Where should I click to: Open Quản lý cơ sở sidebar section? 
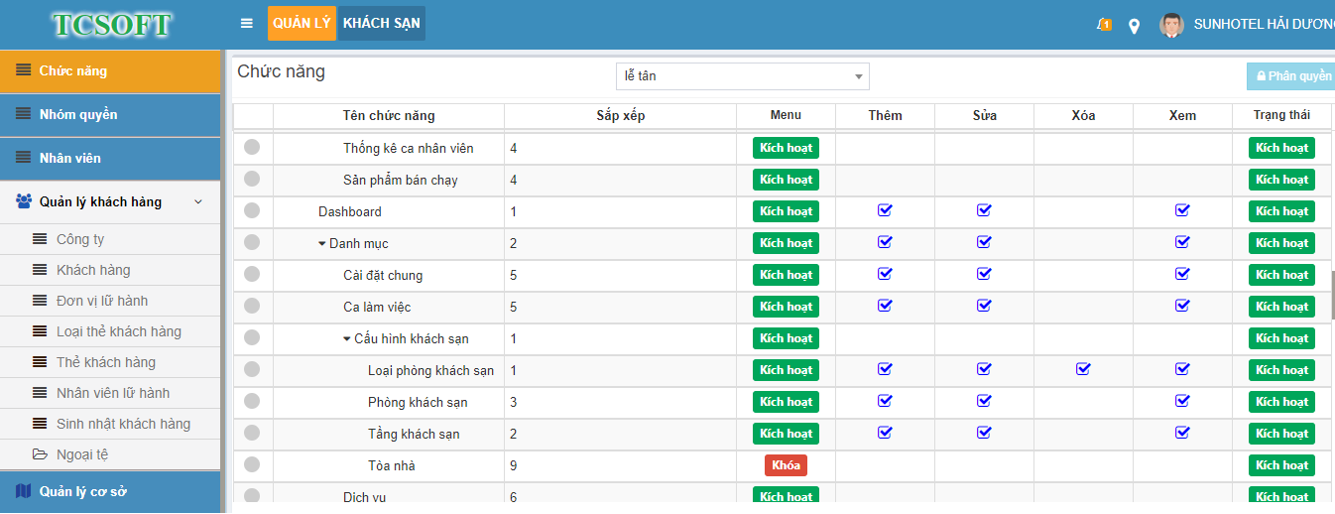click(x=110, y=492)
